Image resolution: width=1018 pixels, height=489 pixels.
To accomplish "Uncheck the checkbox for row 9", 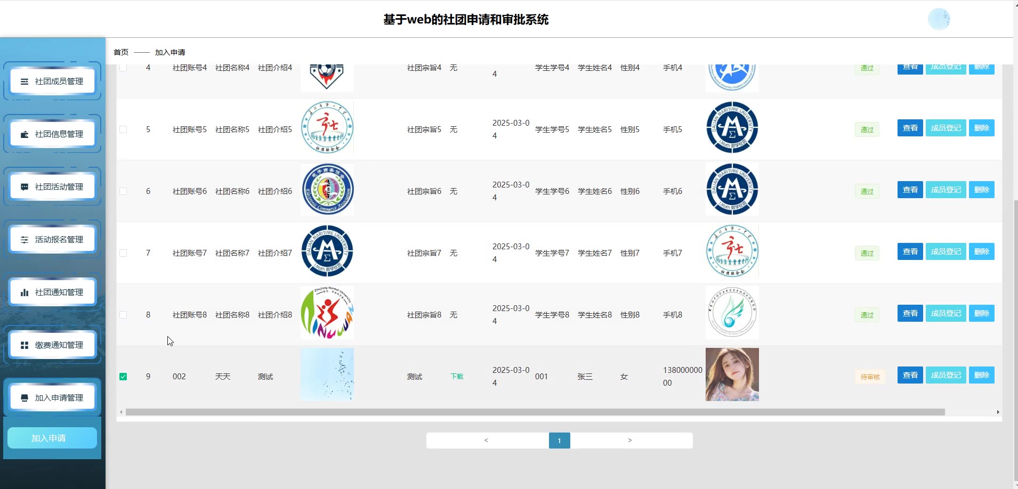I will pyautogui.click(x=123, y=377).
